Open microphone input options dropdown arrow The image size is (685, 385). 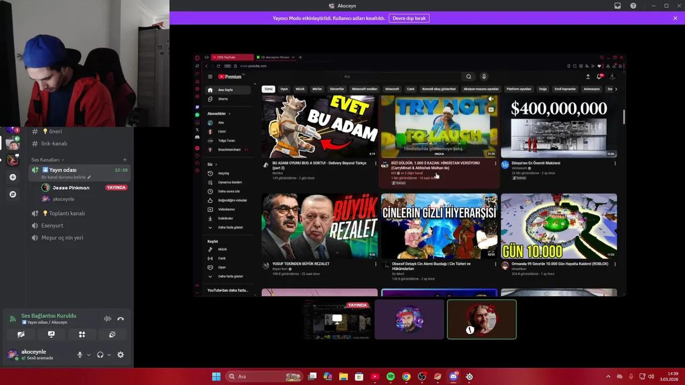tap(89, 355)
